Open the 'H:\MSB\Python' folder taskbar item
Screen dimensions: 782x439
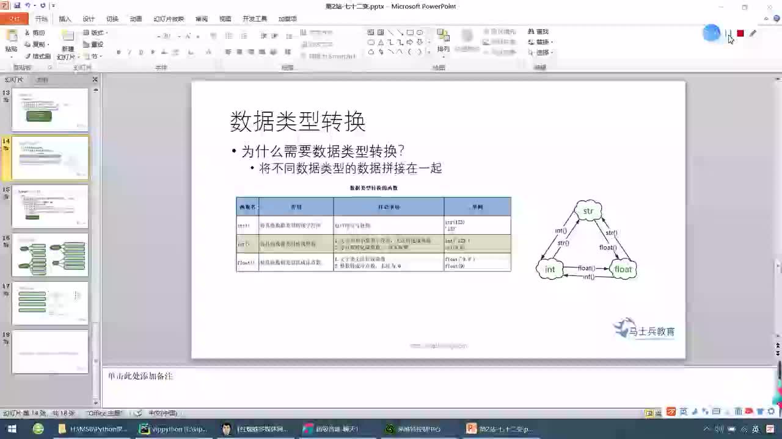coord(93,429)
